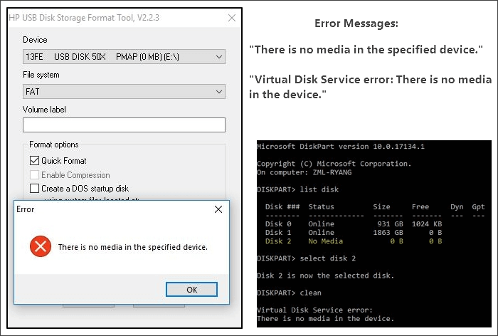Click the 'Error Messages:' heading
498x336 pixels.
click(356, 24)
